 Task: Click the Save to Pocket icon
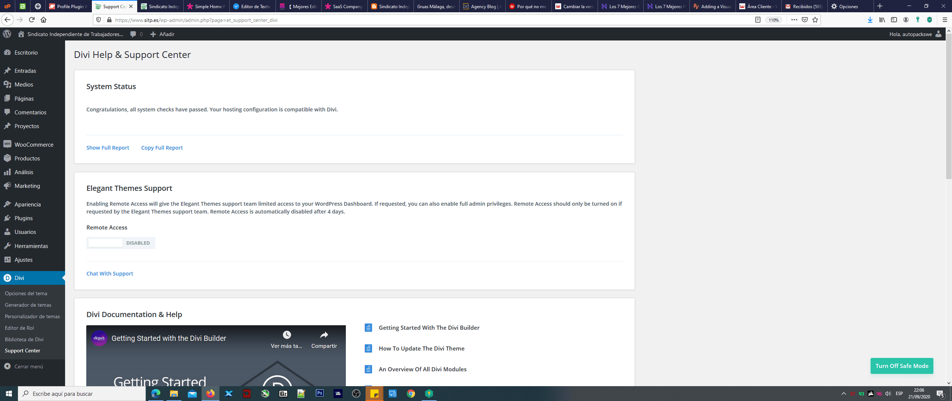(805, 20)
